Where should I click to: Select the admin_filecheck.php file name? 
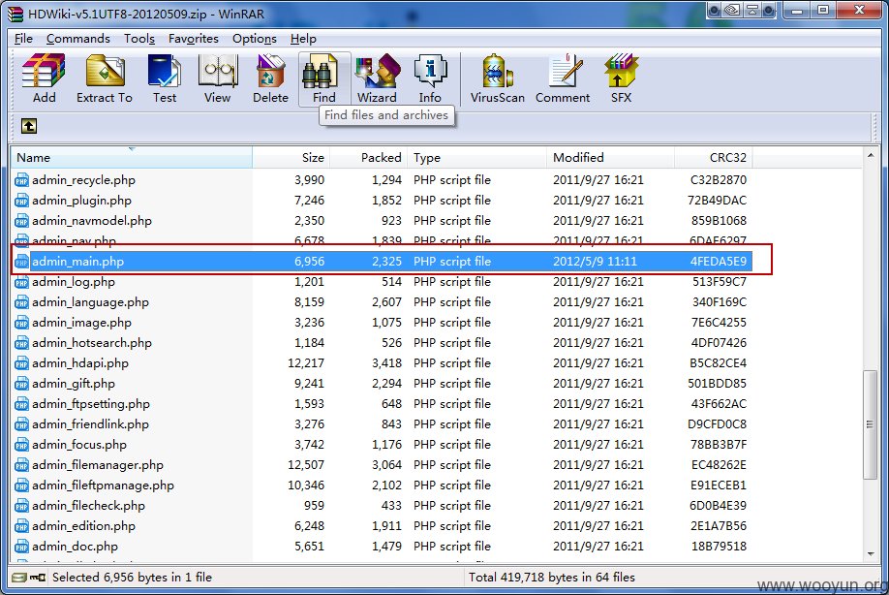(x=88, y=506)
